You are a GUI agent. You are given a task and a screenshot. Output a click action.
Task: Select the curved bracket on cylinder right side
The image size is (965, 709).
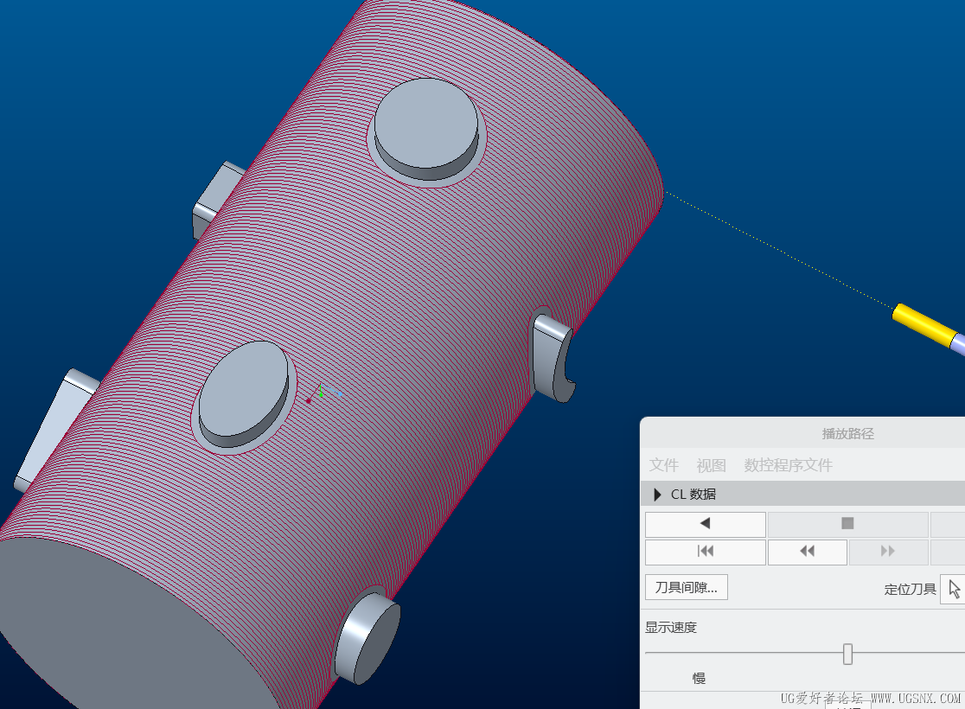pyautogui.click(x=552, y=358)
